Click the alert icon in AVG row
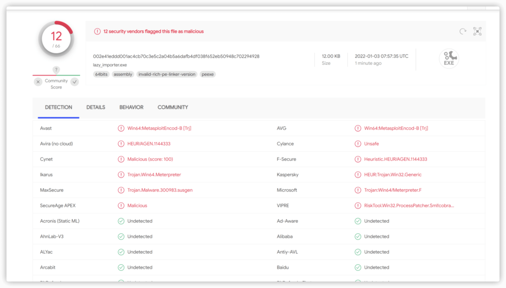 coord(358,129)
